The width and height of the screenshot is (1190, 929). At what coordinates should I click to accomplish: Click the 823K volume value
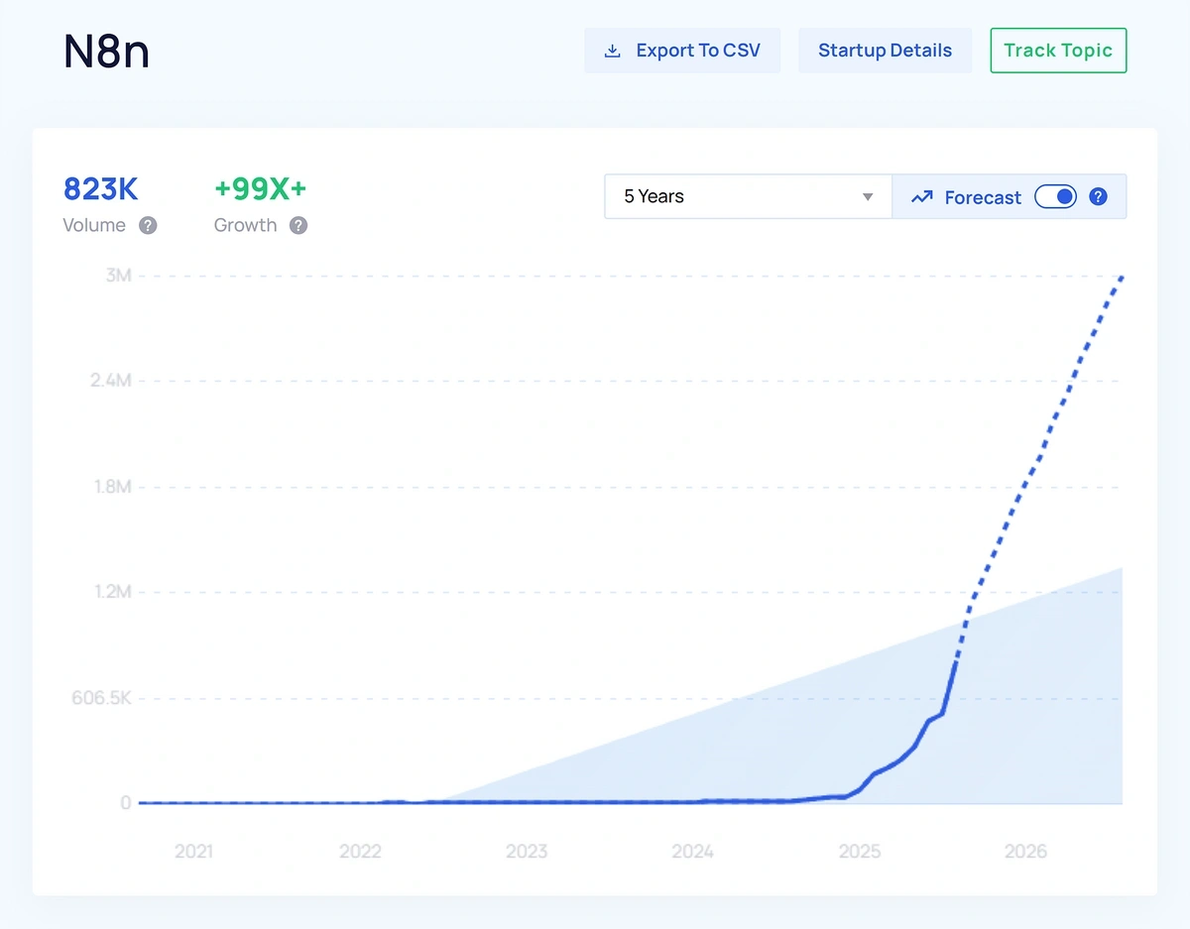pos(101,188)
